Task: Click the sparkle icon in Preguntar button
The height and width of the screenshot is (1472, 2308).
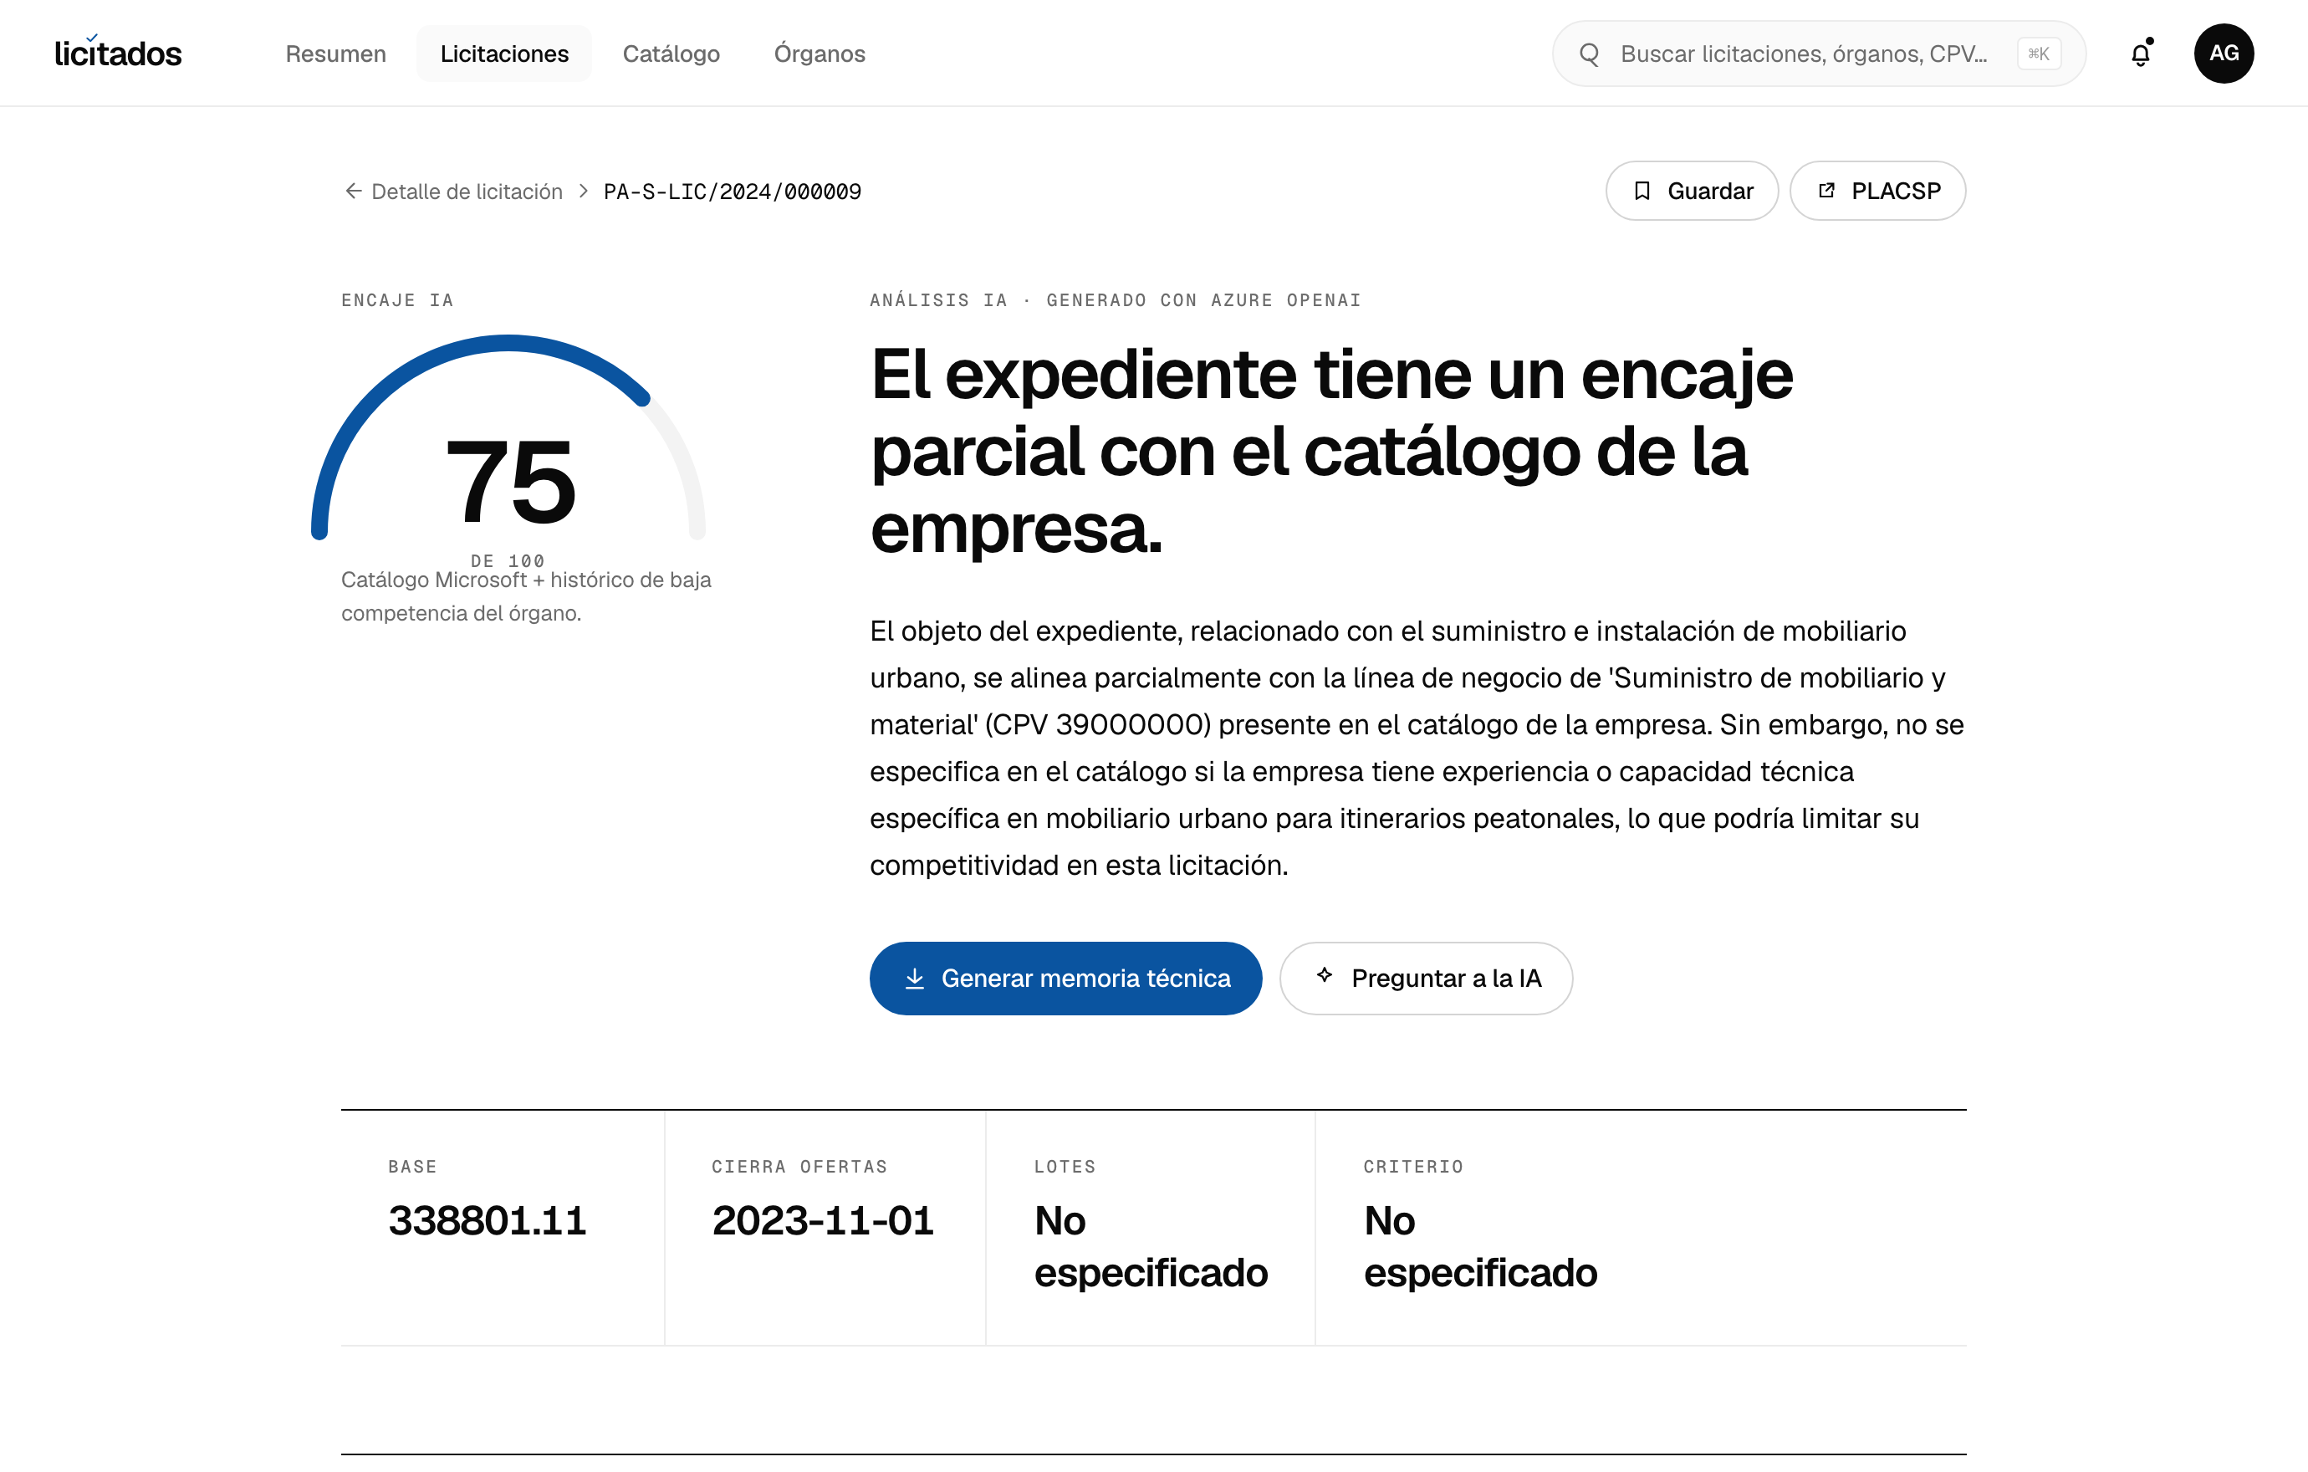Action: [1325, 975]
